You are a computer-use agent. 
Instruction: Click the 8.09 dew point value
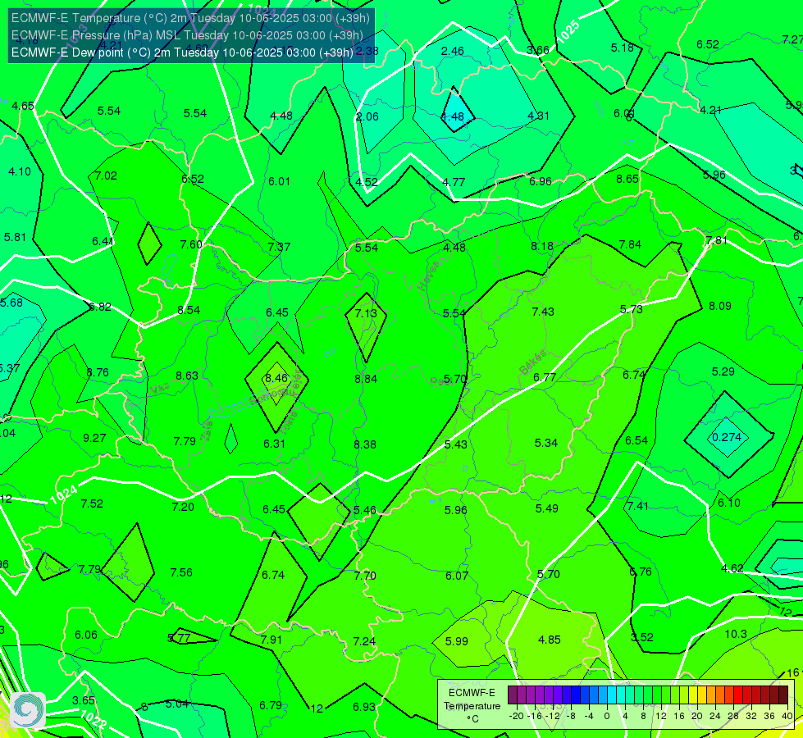(x=720, y=306)
